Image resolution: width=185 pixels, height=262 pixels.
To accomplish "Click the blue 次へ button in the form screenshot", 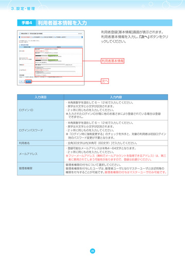I will pos(28,81).
